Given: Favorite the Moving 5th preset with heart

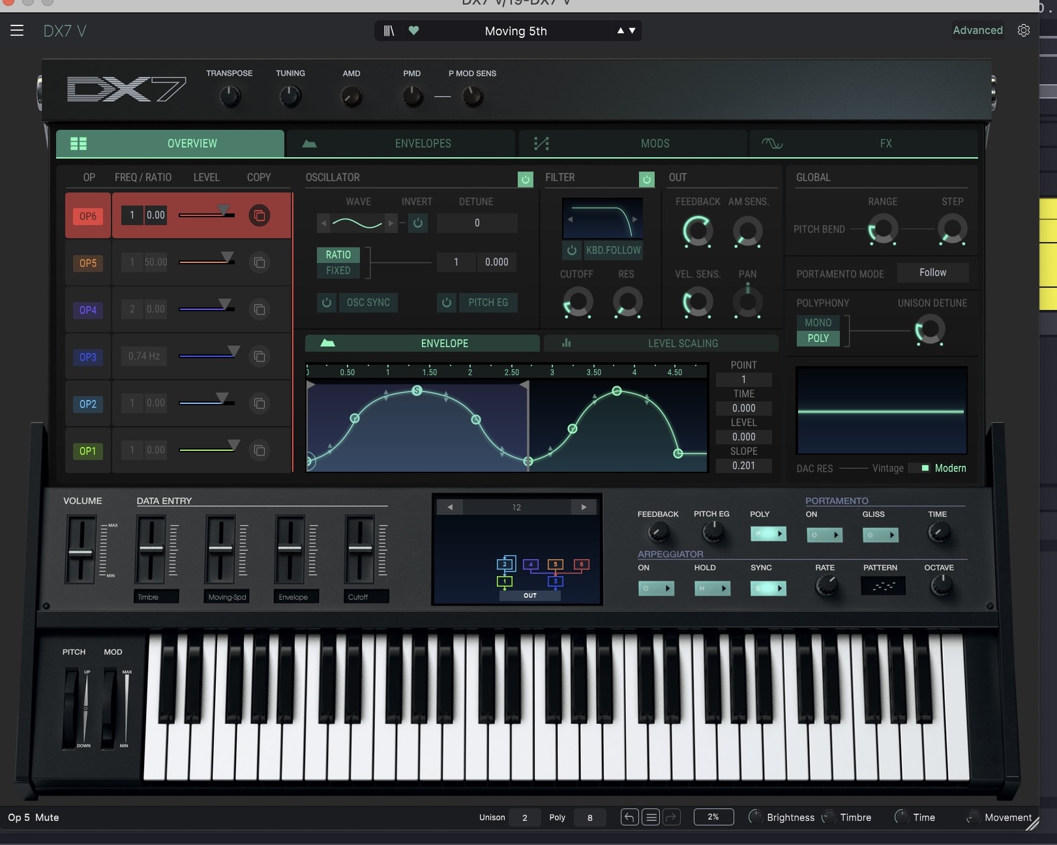Looking at the screenshot, I should [x=413, y=31].
